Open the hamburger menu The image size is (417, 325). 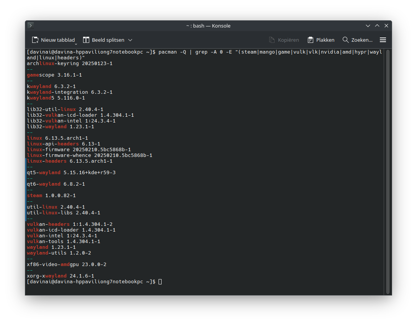click(x=383, y=40)
